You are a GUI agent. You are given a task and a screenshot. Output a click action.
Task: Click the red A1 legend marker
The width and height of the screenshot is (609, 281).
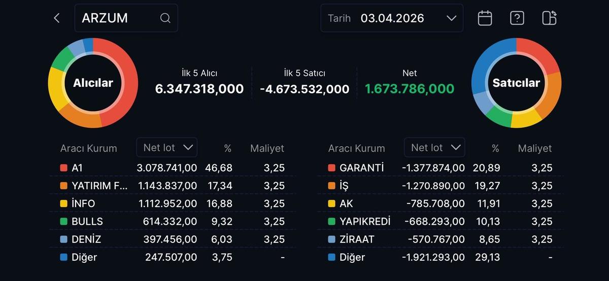click(63, 168)
